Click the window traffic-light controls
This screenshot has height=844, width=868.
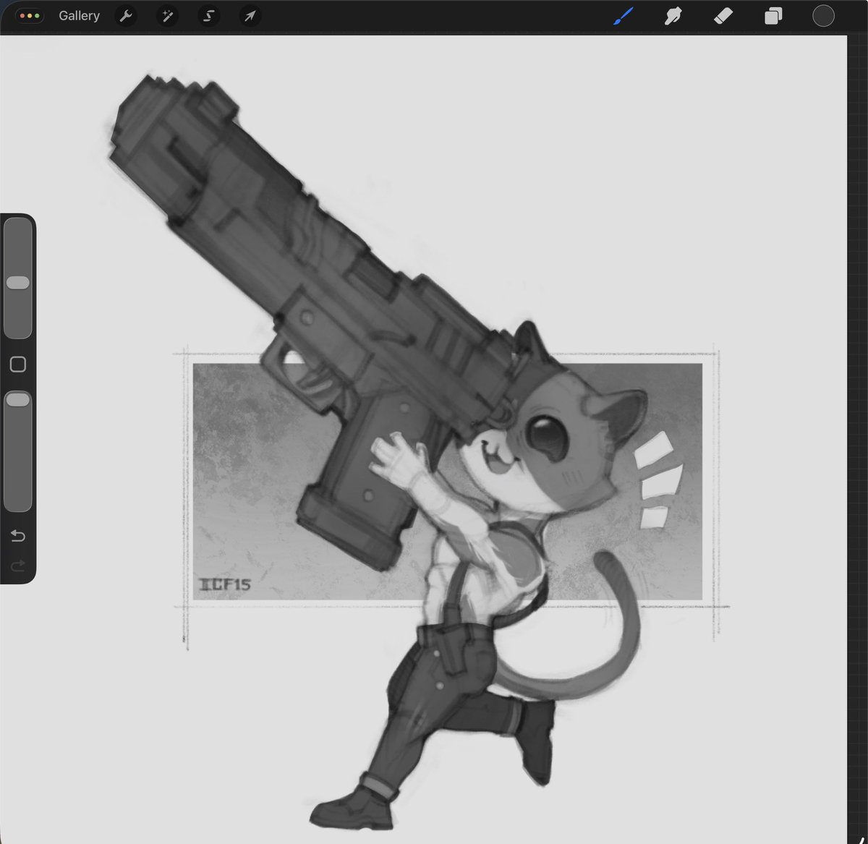click(x=30, y=16)
